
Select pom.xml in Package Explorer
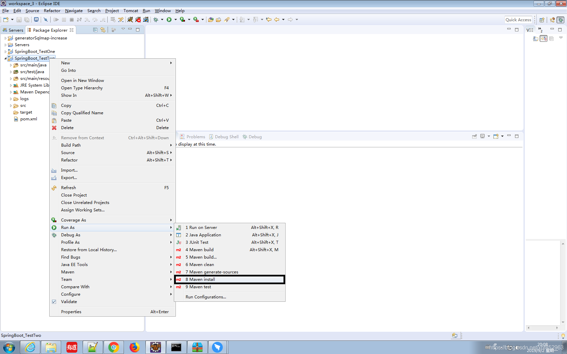click(x=26, y=119)
